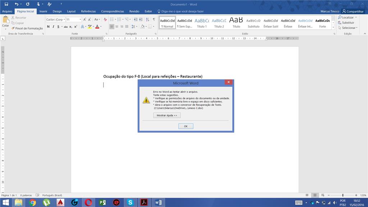Click OK in the Microsoft Word error dialog

click(186, 126)
